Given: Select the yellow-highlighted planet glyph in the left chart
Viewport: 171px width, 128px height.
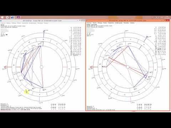Looking at the screenshot, I should point(27,92).
